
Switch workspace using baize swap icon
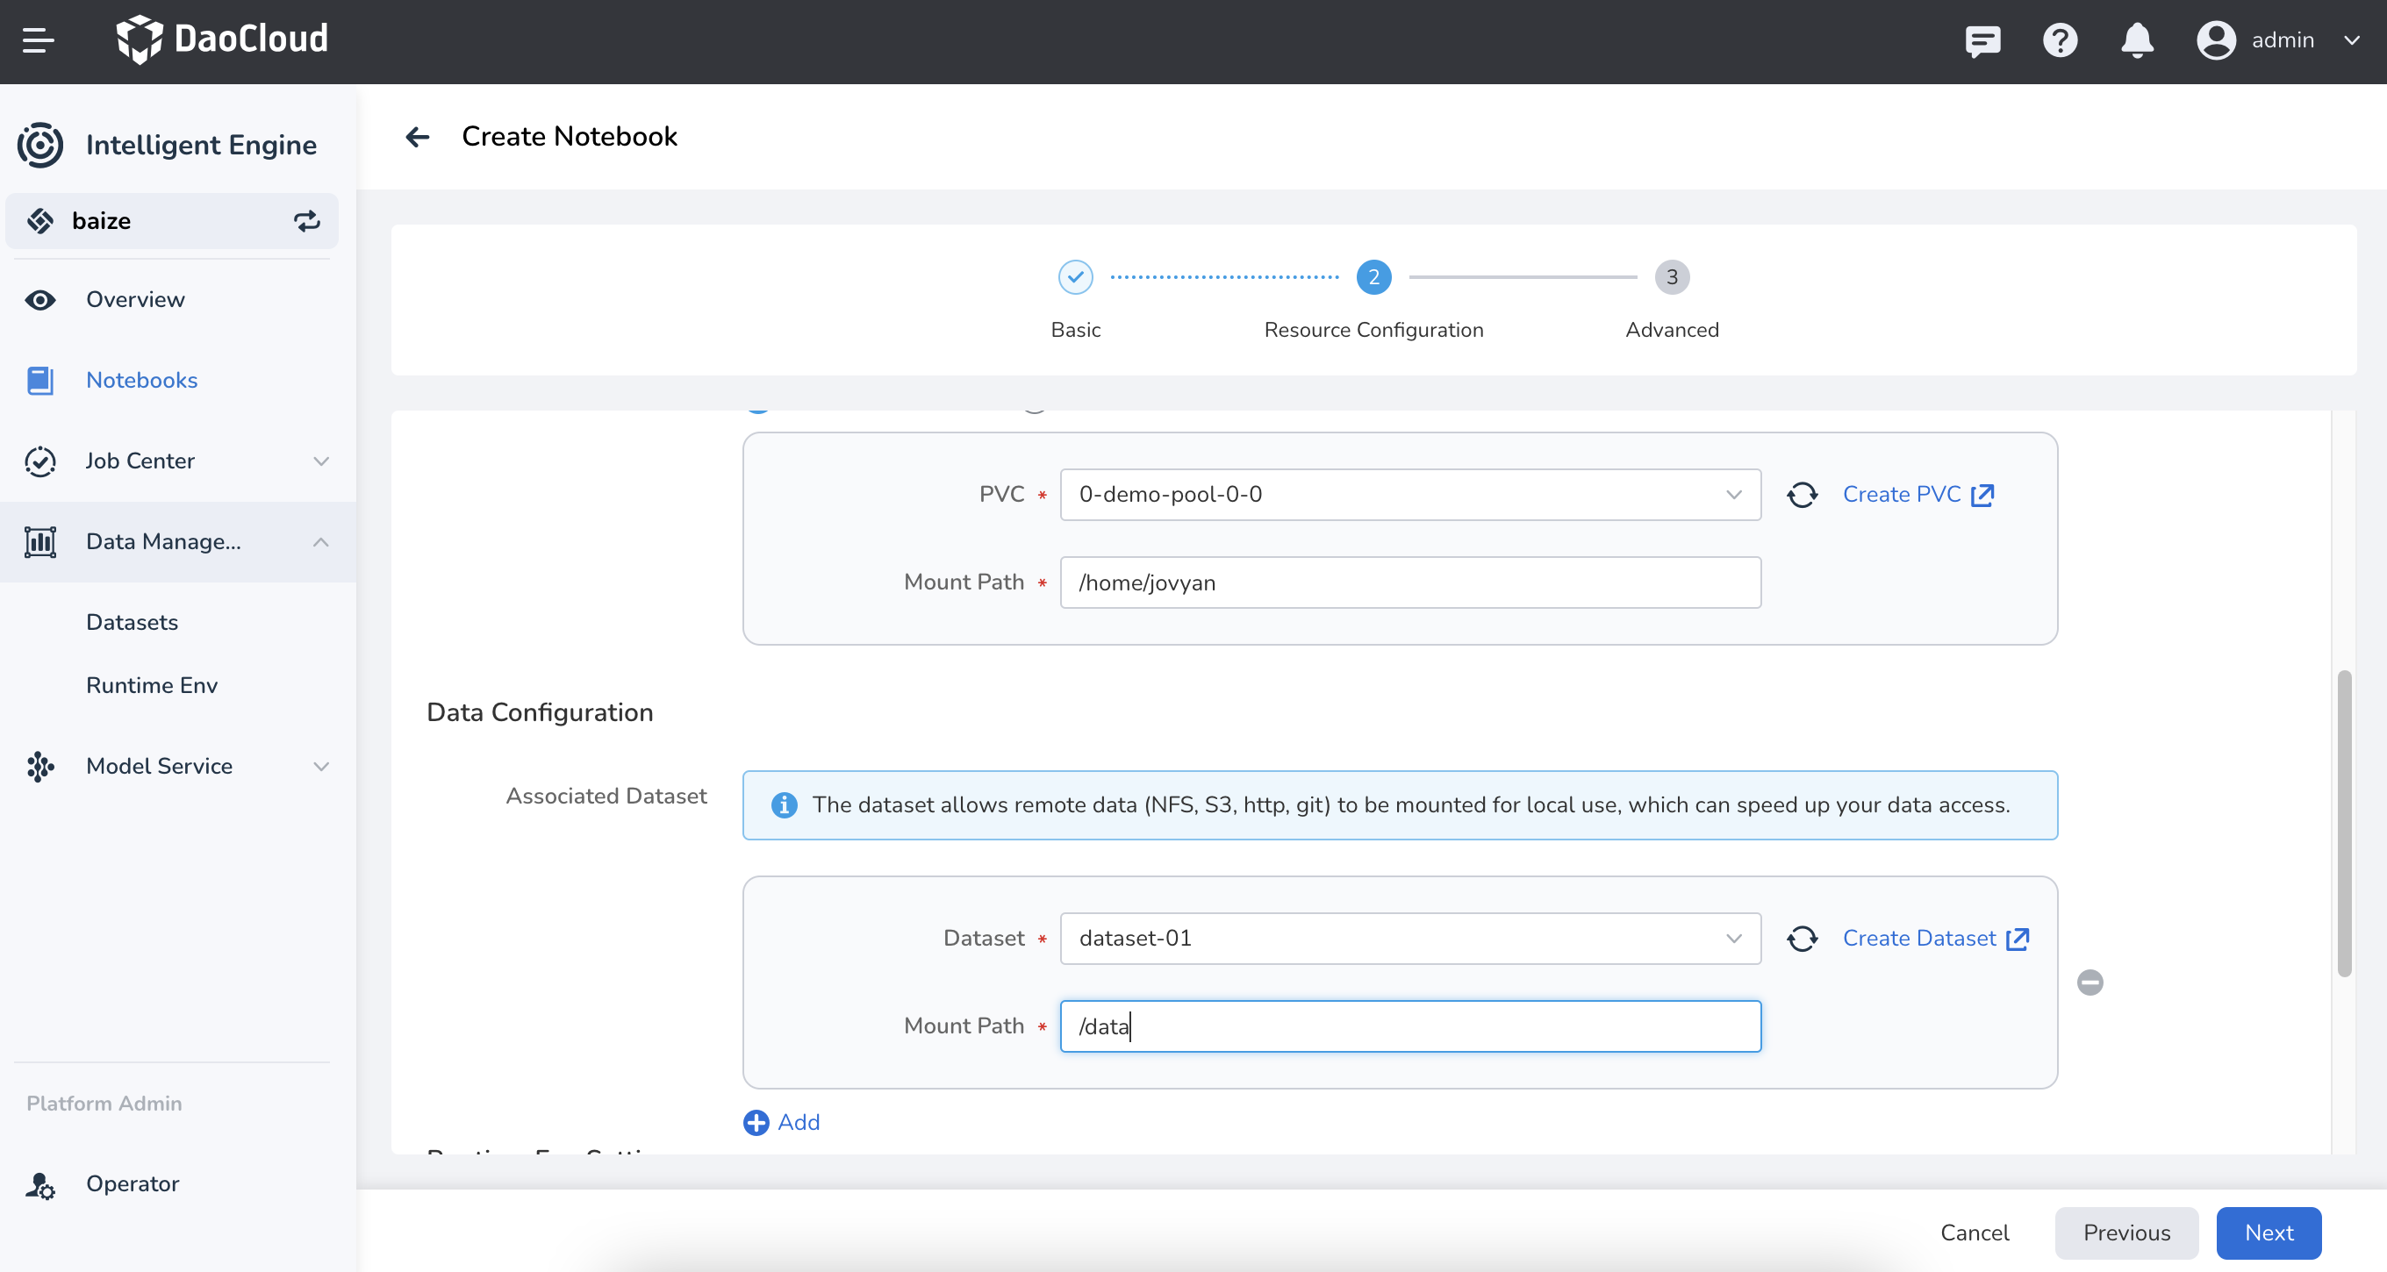tap(307, 220)
